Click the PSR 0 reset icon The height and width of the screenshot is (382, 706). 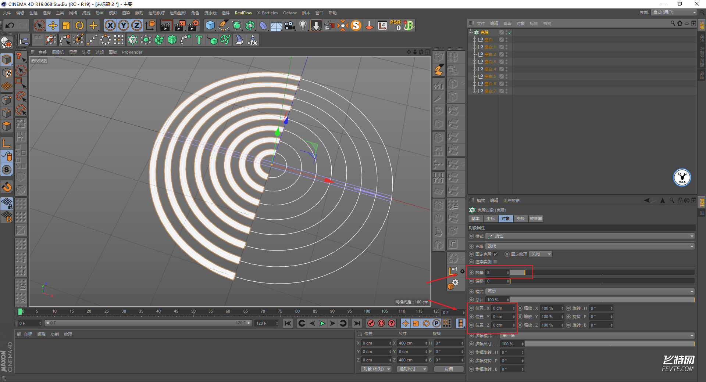[x=396, y=25]
